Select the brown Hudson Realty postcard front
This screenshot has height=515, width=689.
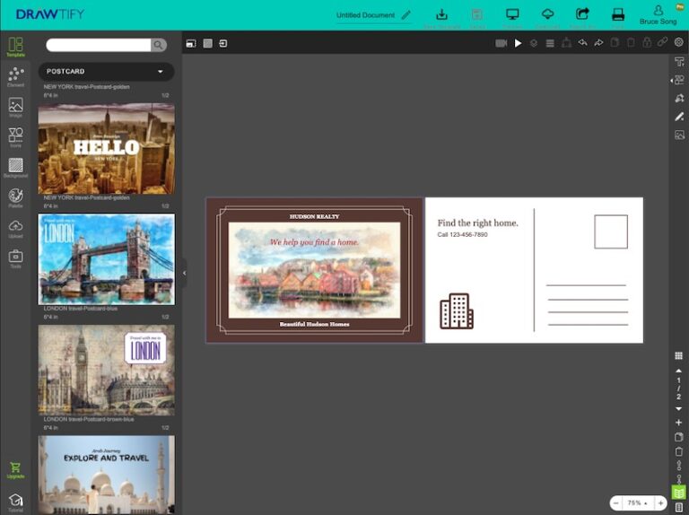(314, 270)
